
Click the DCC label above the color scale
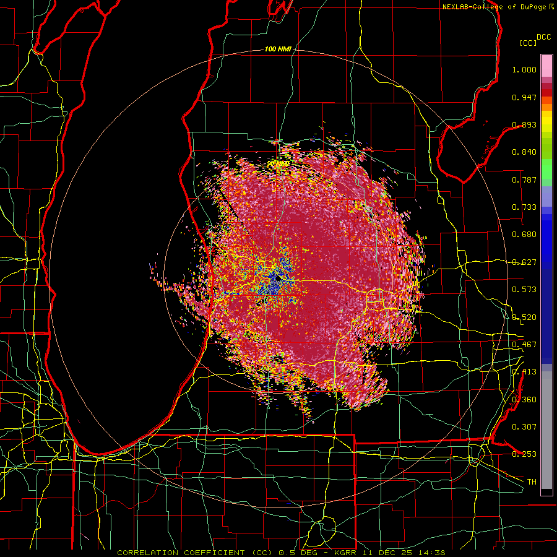click(543, 37)
